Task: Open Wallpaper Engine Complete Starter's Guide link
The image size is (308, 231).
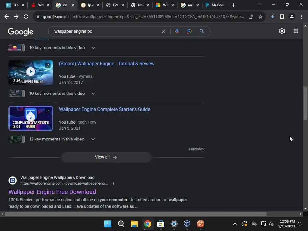Action: point(104,109)
